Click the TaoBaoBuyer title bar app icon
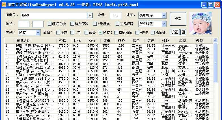This screenshot has width=222, height=120. point(4,5)
